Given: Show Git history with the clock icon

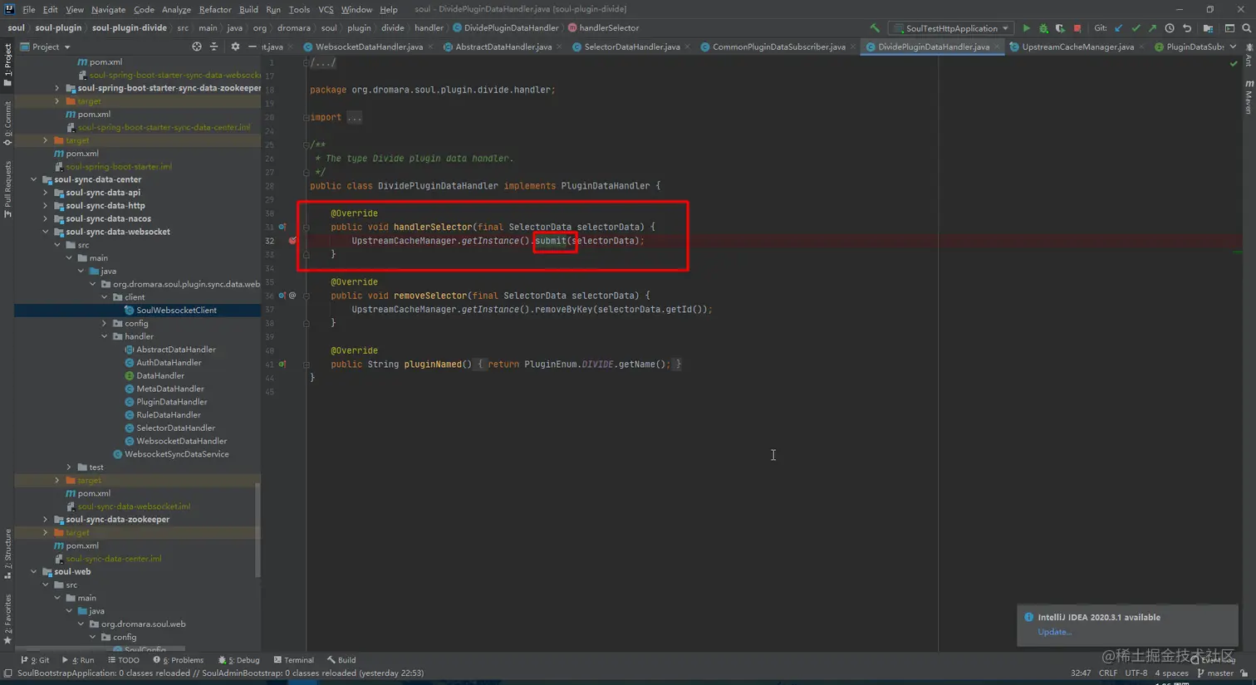Looking at the screenshot, I should (1170, 28).
